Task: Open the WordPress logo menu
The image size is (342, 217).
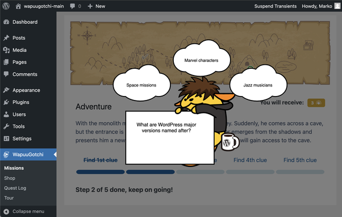Action: [6, 6]
